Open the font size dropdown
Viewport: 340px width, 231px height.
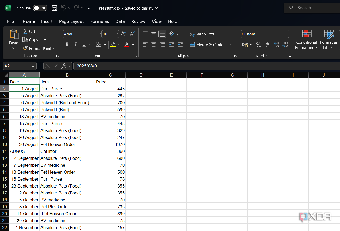(x=117, y=34)
